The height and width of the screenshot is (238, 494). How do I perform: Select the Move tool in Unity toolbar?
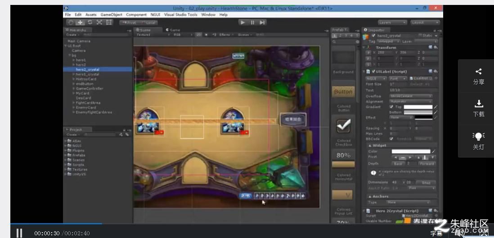(81, 22)
